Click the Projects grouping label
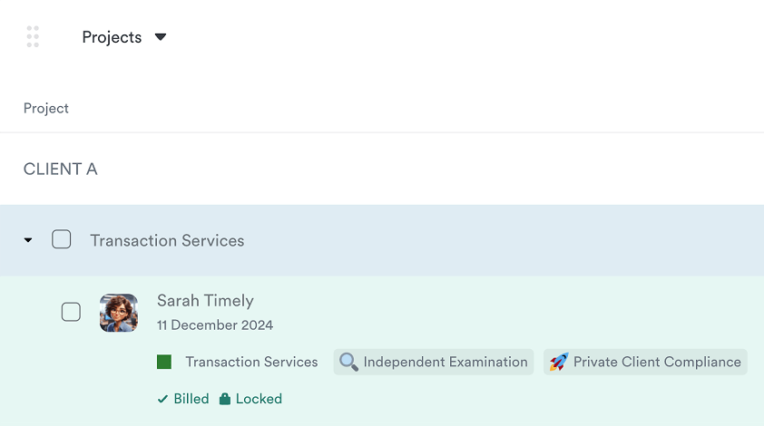The width and height of the screenshot is (764, 426). point(112,37)
